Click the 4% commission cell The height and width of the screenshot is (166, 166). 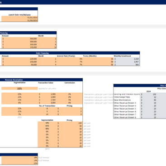pos(70,103)
